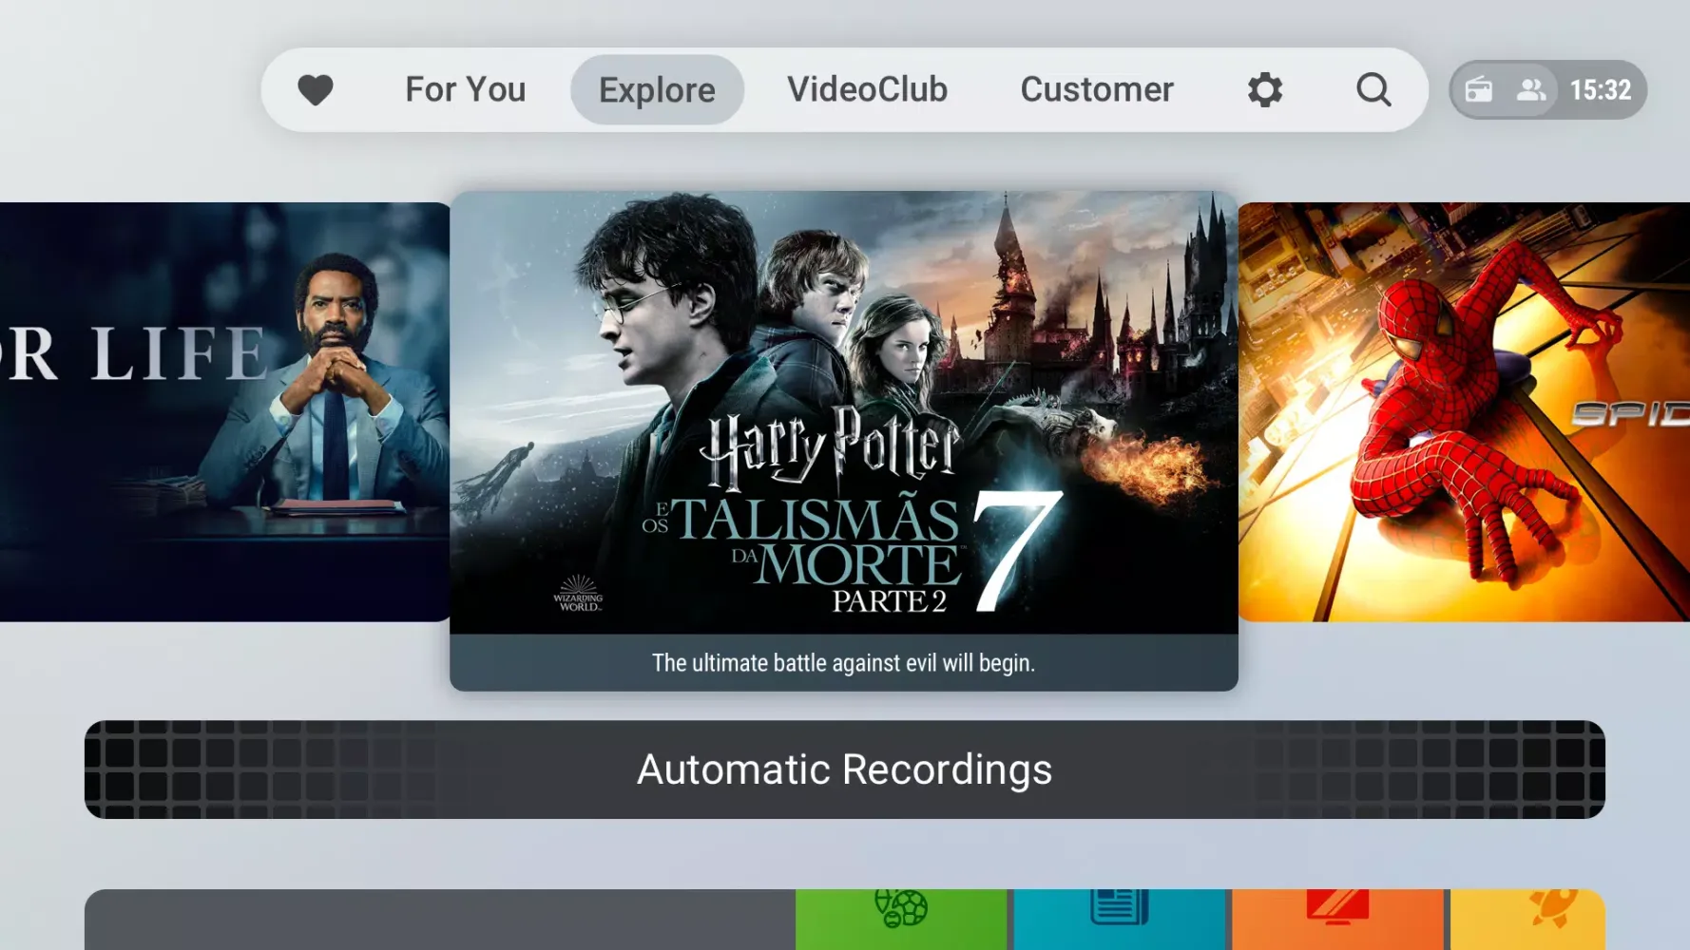Switch to the For You tab
This screenshot has height=950, width=1690.
[465, 89]
